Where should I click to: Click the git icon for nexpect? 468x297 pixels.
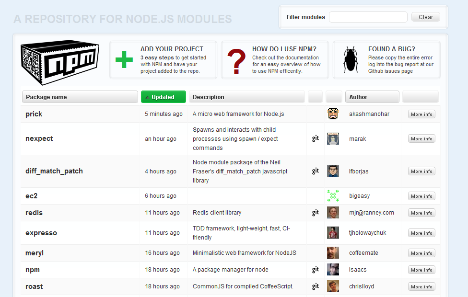[316, 138]
